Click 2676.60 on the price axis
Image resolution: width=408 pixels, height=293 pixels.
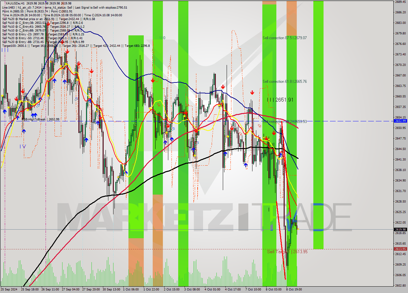(x=400, y=44)
